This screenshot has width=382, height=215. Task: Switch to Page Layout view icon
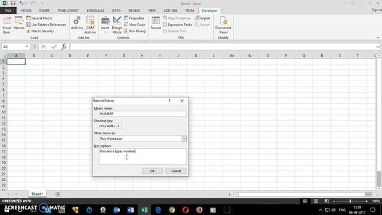click(316, 201)
